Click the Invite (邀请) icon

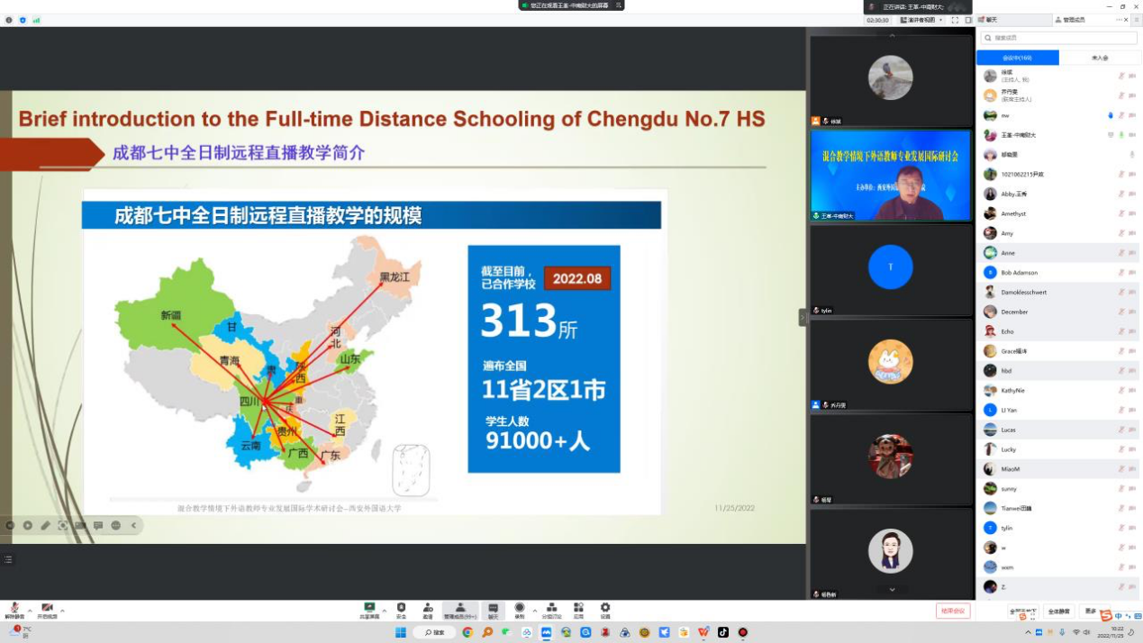point(428,610)
